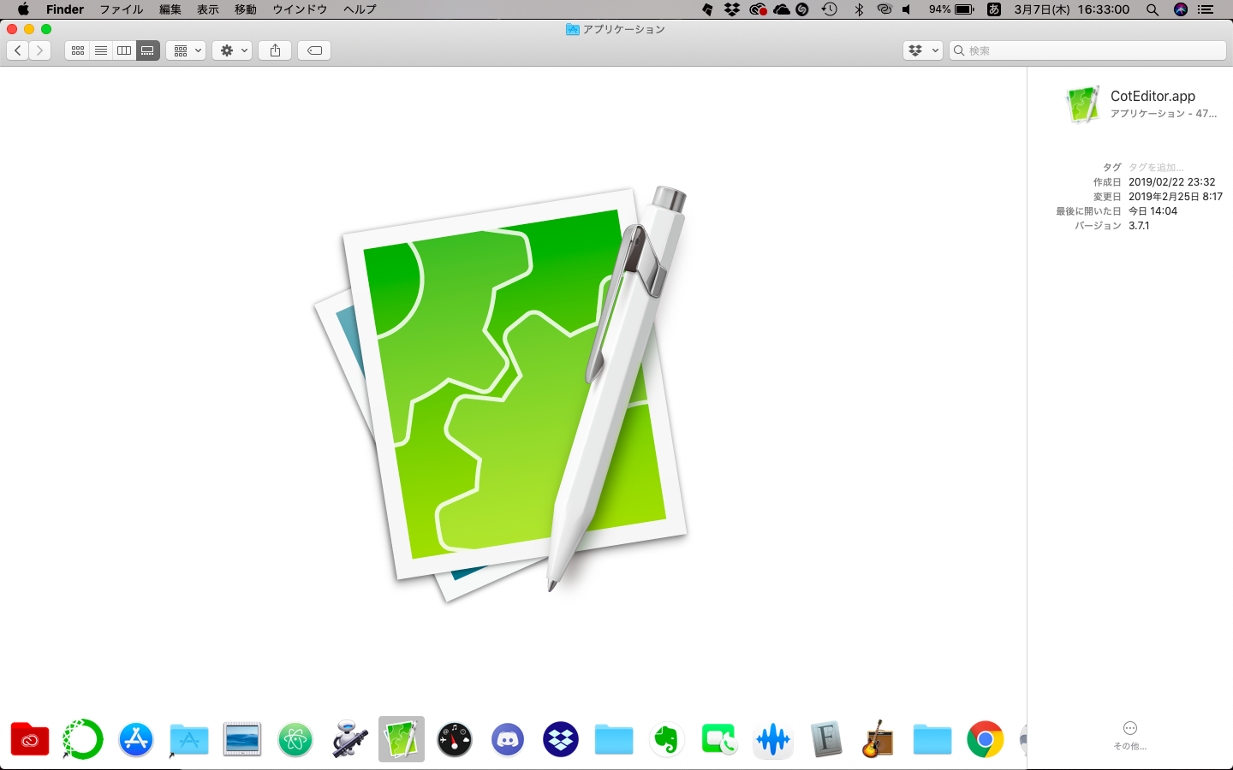Open the gear action menu
This screenshot has width=1233, height=770.
coord(232,50)
